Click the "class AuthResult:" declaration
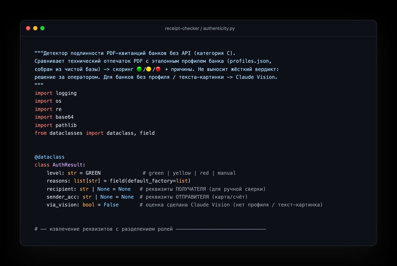397x266 pixels. (60, 165)
